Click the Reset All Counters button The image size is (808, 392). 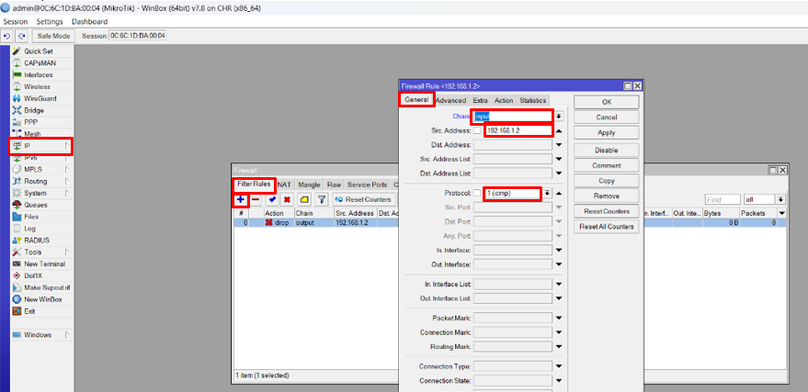click(x=606, y=226)
